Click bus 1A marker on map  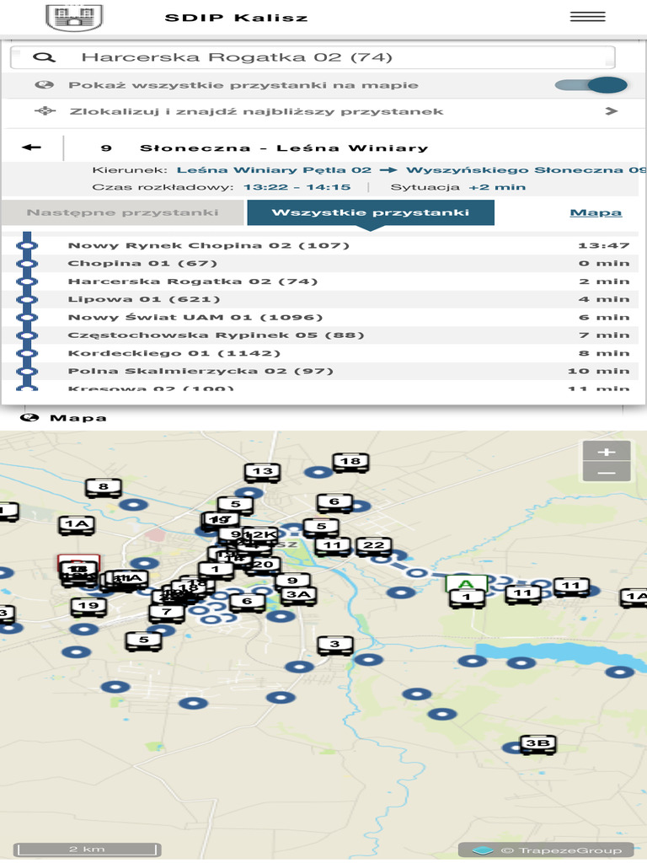(77, 524)
